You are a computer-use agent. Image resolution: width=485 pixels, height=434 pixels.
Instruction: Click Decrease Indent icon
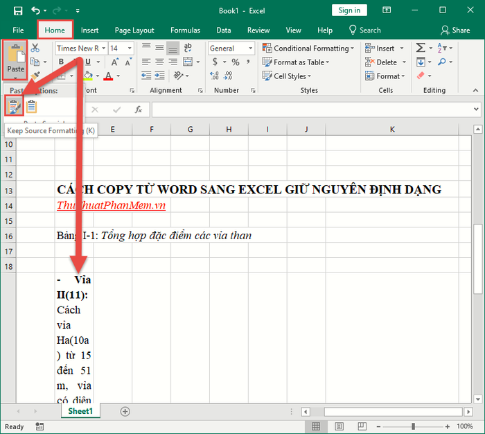[146, 76]
